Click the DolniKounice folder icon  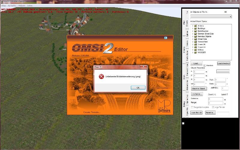pos(196,31)
